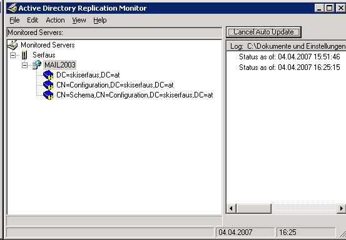Click the Monitored Servers: panel header
346x240 pixels.
[114, 32]
